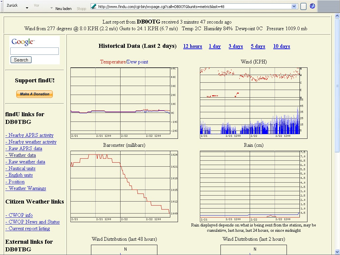Open the Zurück history dropdown arrow
The width and height of the screenshot is (340, 255).
tap(27, 8)
